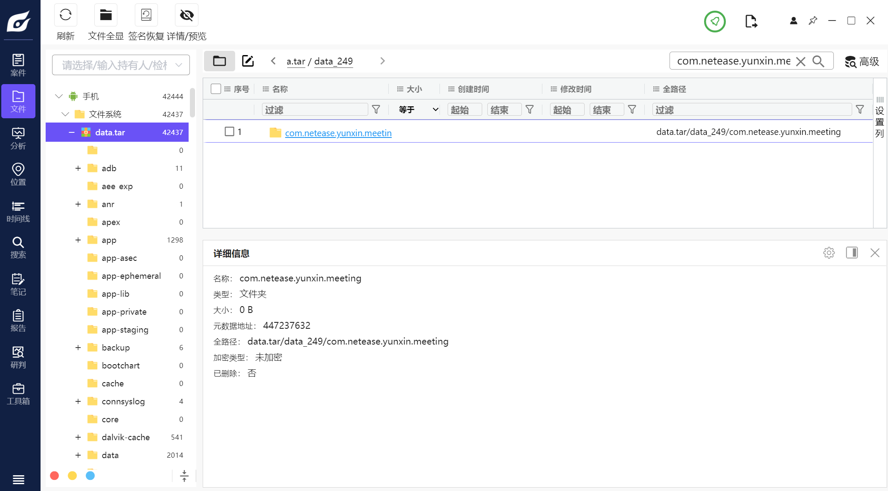Click the 刷新 refresh icon
888x491 pixels.
click(x=65, y=15)
